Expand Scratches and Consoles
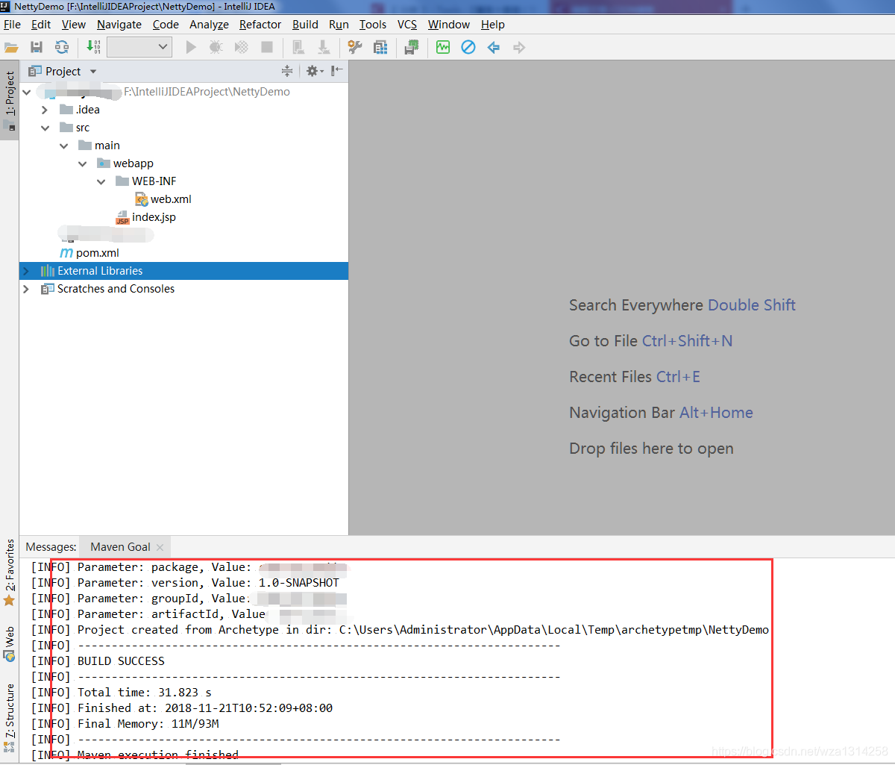 [x=25, y=289]
